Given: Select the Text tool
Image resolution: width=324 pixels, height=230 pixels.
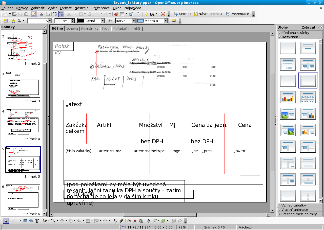Looking at the screenshot, I should pyautogui.click(x=37, y=221).
